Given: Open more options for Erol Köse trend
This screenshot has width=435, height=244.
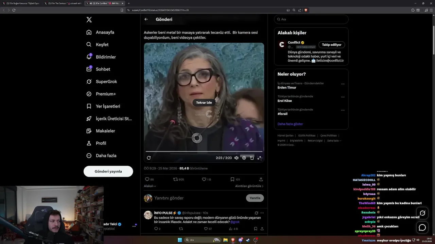Looking at the screenshot, I should (343, 97).
